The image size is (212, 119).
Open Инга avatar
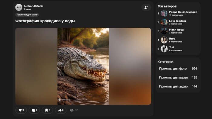coord(164,40)
